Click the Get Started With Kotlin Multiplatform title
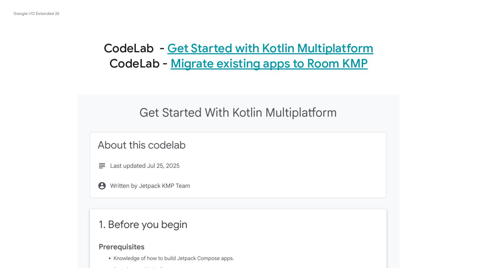Image resolution: width=477 pixels, height=268 pixels. (x=238, y=112)
